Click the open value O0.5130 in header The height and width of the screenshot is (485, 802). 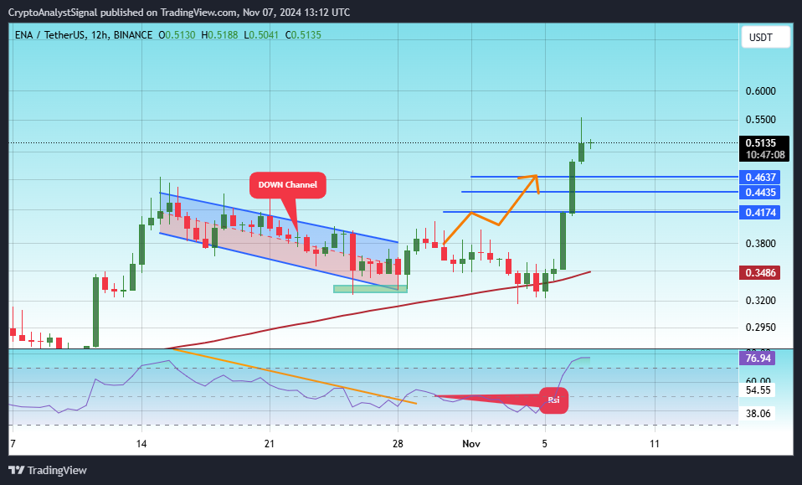[177, 35]
